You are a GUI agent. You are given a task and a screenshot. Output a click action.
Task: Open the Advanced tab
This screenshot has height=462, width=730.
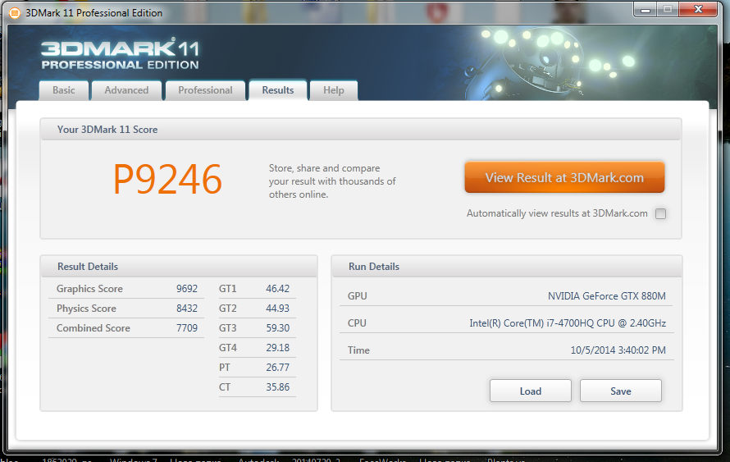pyautogui.click(x=126, y=90)
